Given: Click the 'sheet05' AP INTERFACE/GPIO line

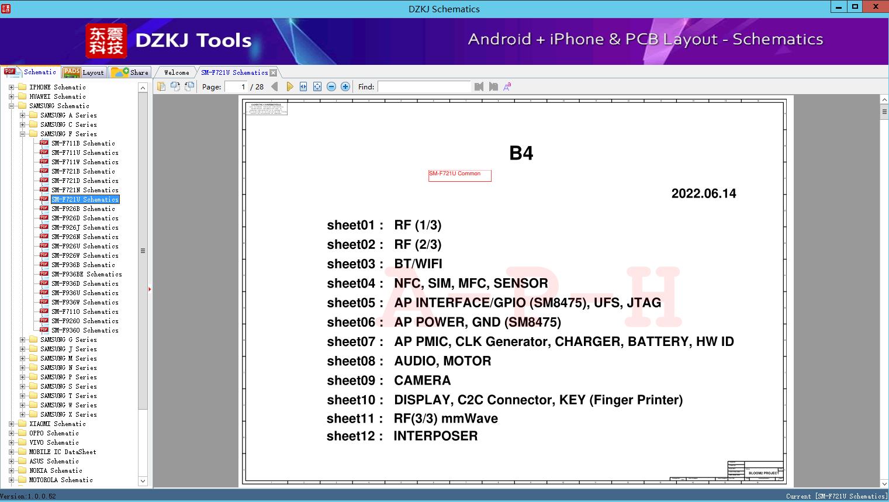Looking at the screenshot, I should (x=494, y=303).
